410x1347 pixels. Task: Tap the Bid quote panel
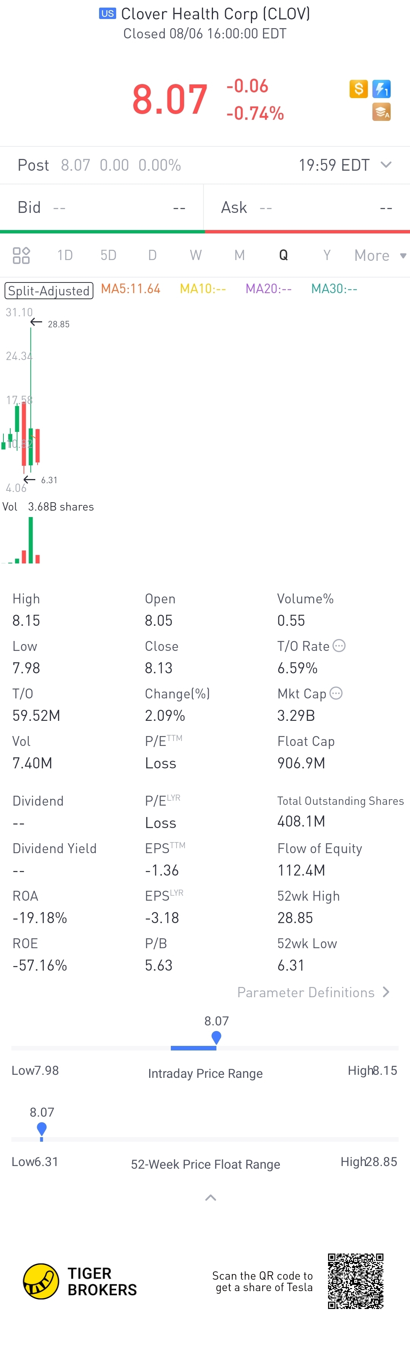(x=102, y=208)
